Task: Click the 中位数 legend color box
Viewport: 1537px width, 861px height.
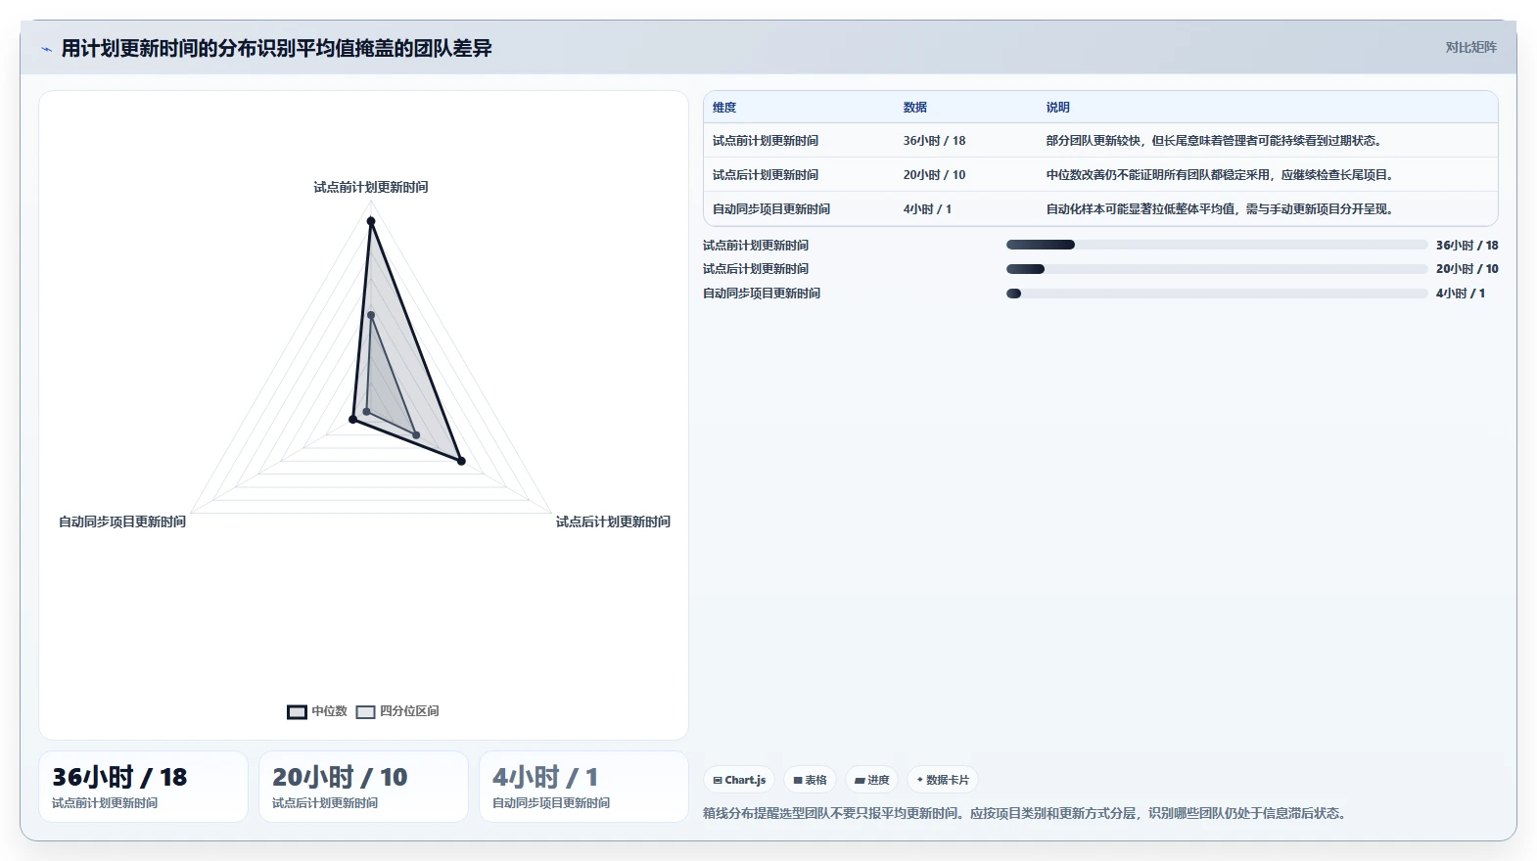Action: coord(297,711)
